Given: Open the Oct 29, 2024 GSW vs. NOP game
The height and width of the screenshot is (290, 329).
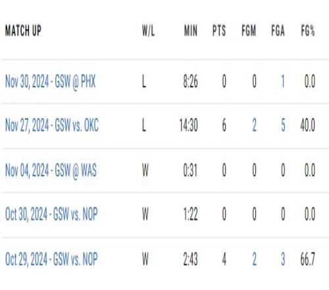Looking at the screenshot, I should (x=51, y=259).
